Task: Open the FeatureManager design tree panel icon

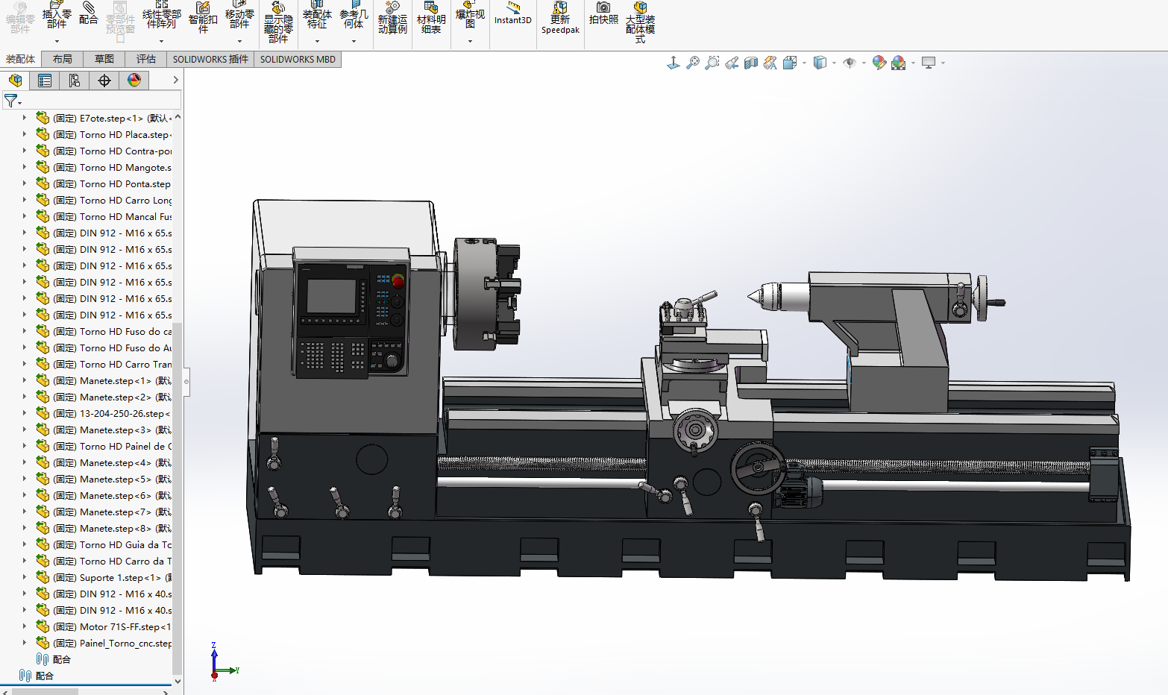Action: pos(15,81)
